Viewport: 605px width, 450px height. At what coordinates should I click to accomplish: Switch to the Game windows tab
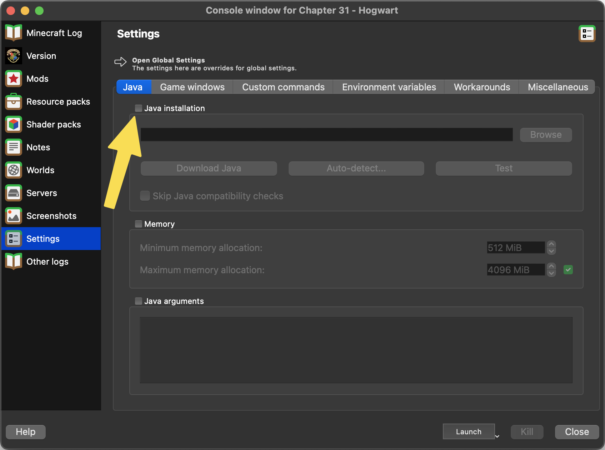click(x=192, y=87)
